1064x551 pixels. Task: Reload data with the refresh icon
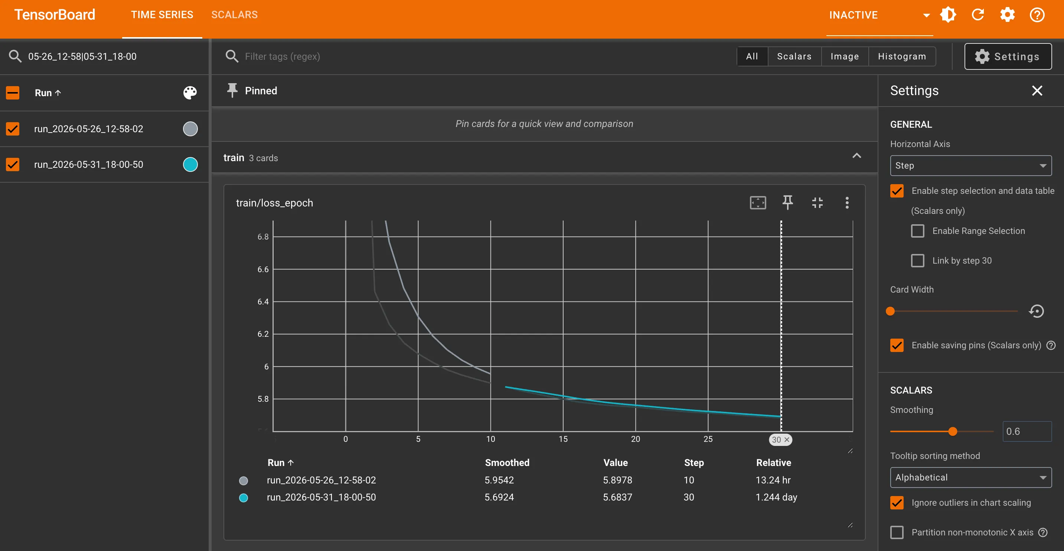pyautogui.click(x=977, y=15)
